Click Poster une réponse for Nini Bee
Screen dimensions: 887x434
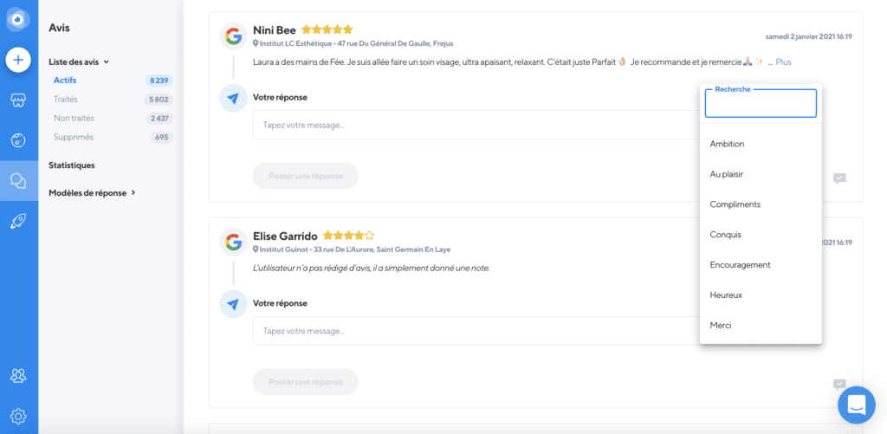tap(306, 176)
